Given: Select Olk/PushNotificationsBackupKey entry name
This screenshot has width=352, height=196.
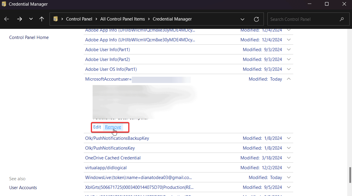Looking at the screenshot, I should click(117, 138).
